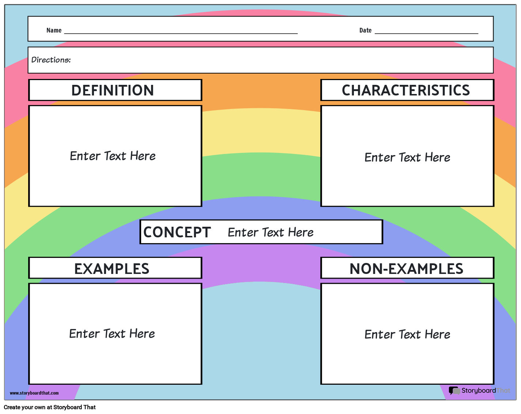Click "Enter Text Here" under EXAMPLES
The height and width of the screenshot is (414, 521).
click(x=112, y=334)
